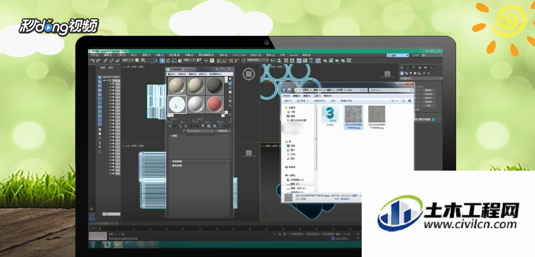Click Go to Parent in Material Editor
Viewport: 535px width, 257px height.
[x=225, y=126]
